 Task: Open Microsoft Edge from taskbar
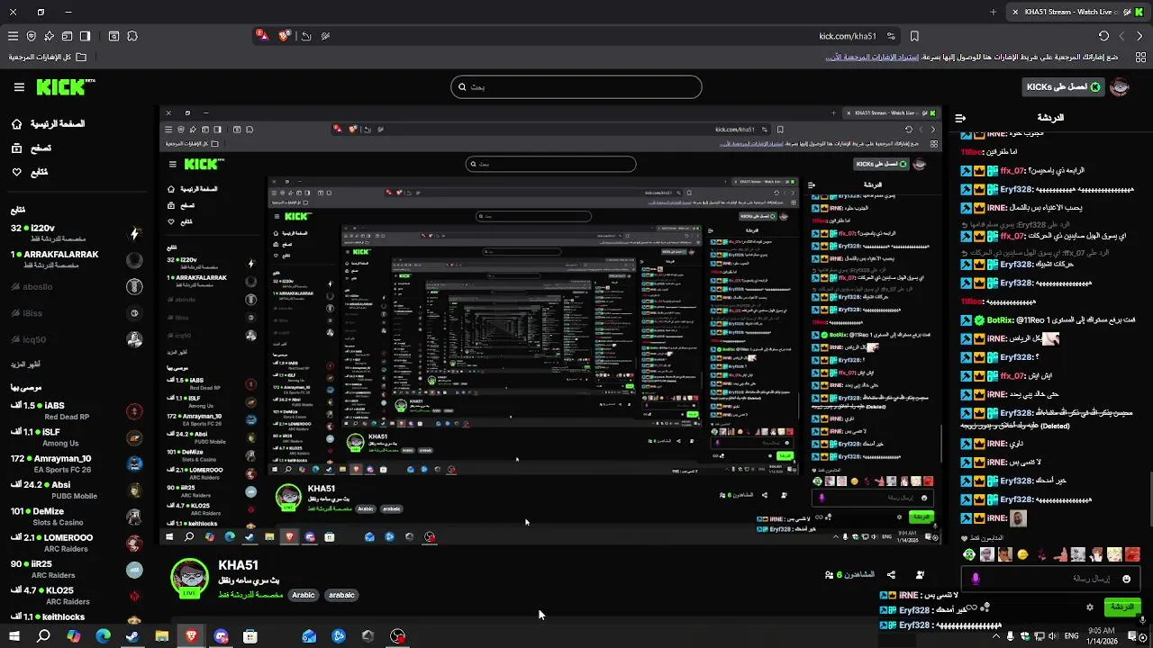point(103,636)
